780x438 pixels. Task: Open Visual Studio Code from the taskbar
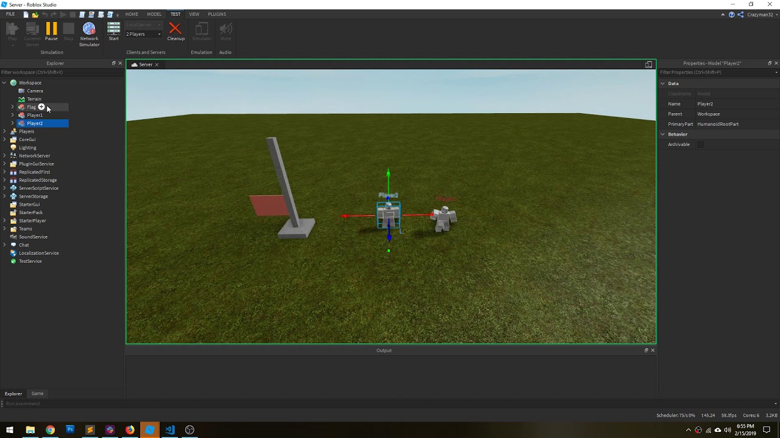169,430
